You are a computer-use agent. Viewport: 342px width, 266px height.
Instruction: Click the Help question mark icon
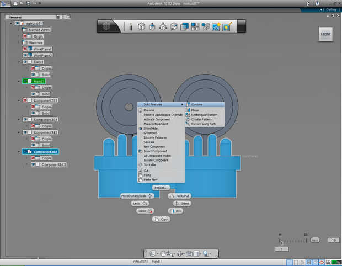[317, 3]
